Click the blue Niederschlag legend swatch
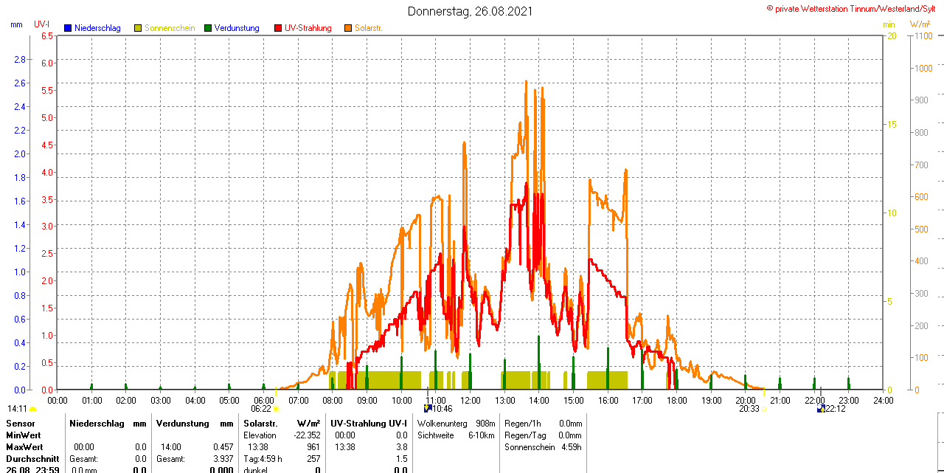The height and width of the screenshot is (473, 944). (x=68, y=28)
